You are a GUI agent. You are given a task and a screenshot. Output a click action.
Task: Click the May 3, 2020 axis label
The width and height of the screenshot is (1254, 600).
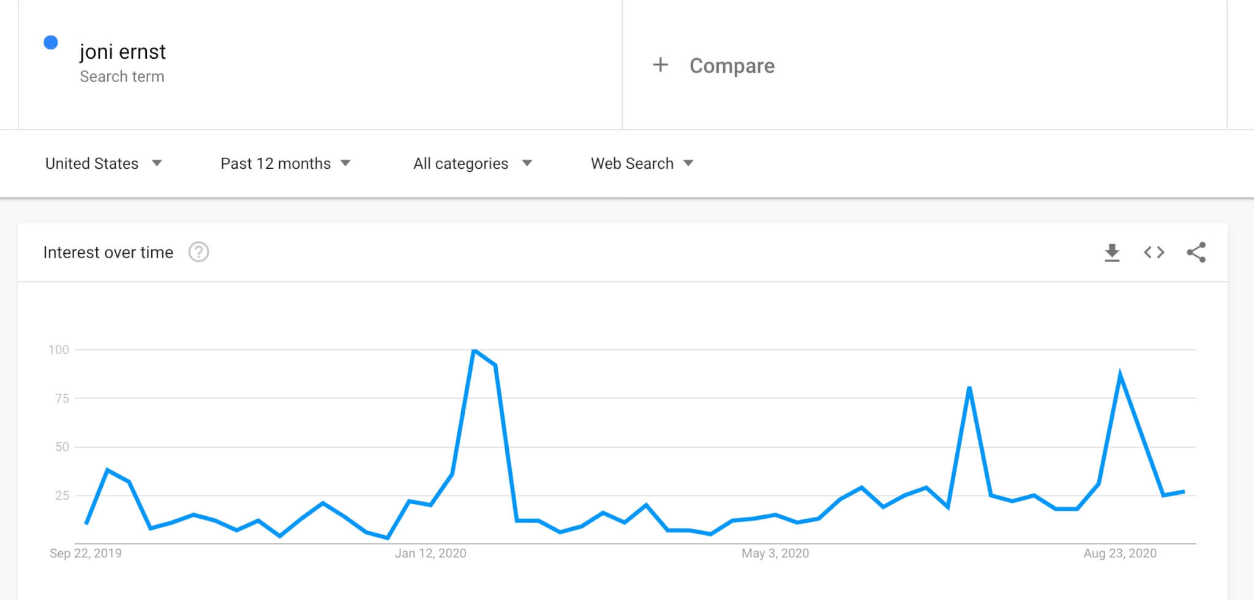[x=775, y=554]
